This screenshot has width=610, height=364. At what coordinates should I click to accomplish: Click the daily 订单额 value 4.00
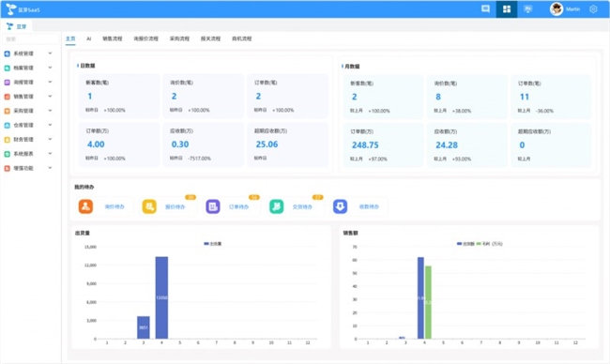96,144
